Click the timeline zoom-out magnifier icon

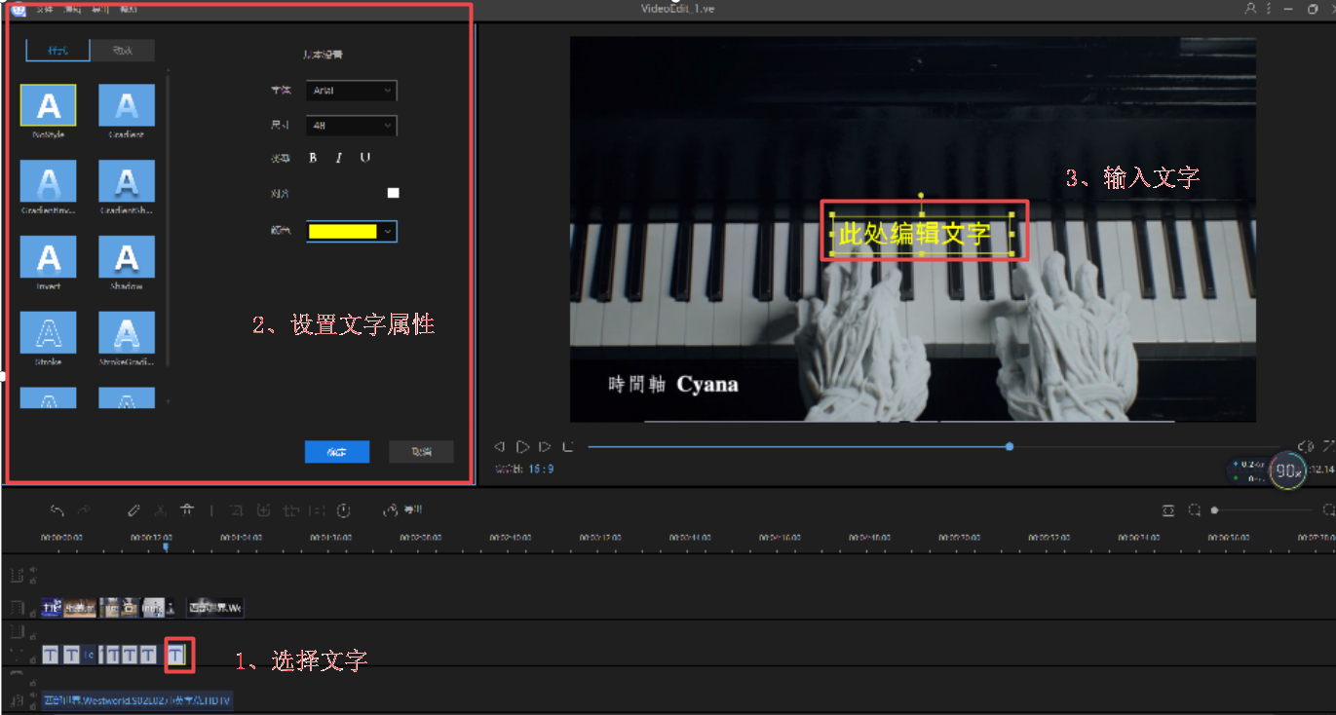[1194, 510]
